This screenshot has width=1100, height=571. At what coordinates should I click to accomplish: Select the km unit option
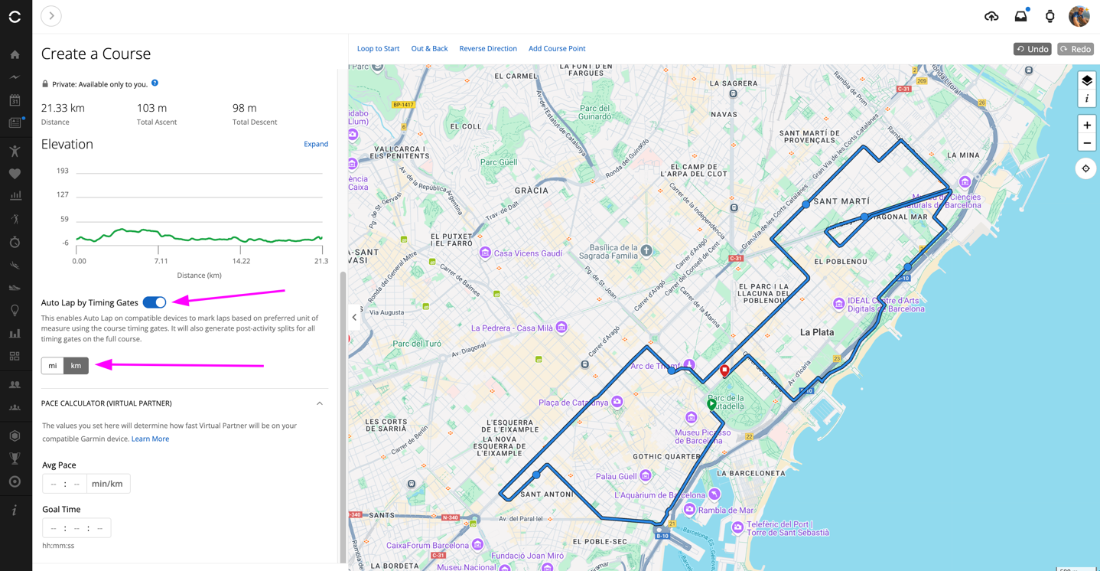click(x=76, y=366)
